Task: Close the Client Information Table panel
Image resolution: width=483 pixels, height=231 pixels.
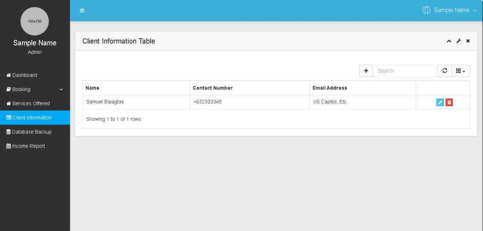Action: pyautogui.click(x=468, y=41)
